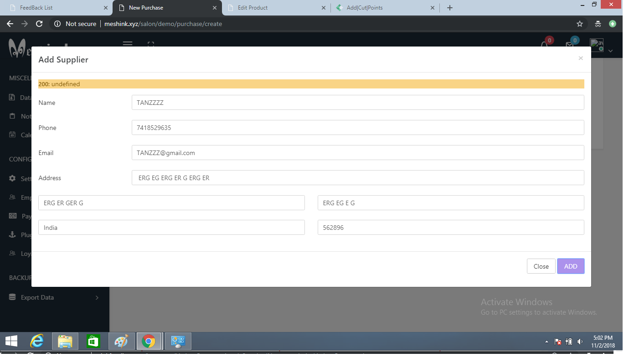This screenshot has height=363, width=629.
Task: Open File Explorer from taskbar
Action: point(65,341)
